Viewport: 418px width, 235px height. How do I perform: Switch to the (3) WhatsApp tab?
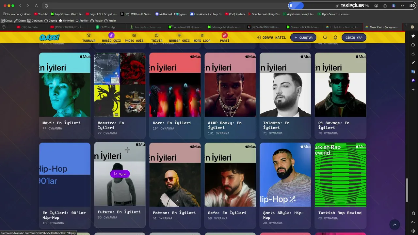point(106,27)
